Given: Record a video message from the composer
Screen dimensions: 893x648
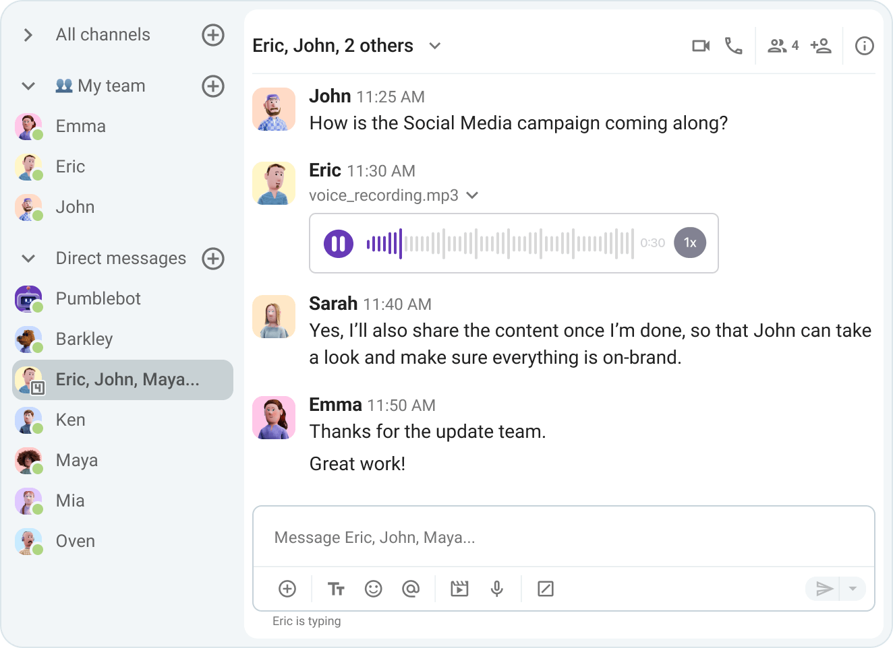Looking at the screenshot, I should pyautogui.click(x=459, y=588).
